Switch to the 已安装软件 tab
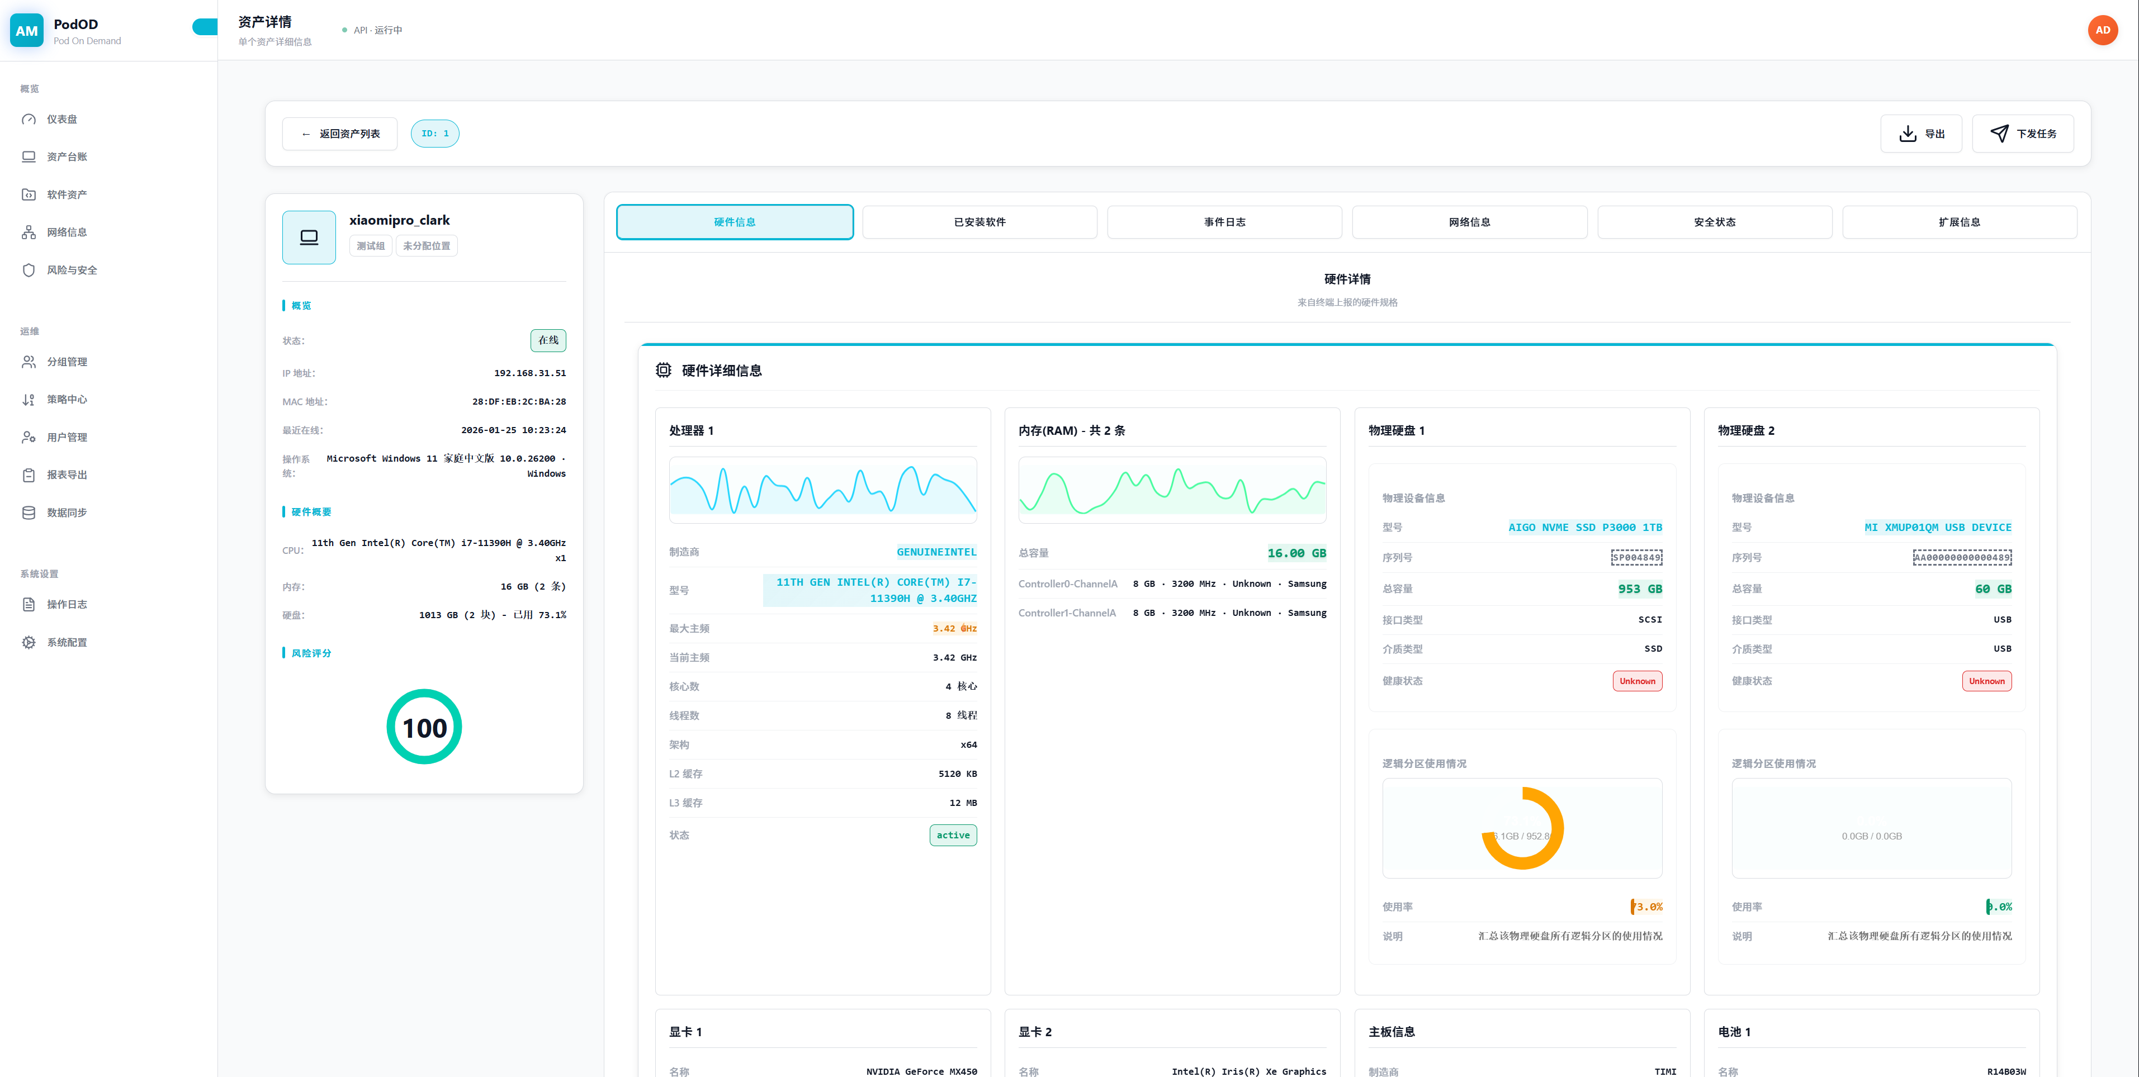The height and width of the screenshot is (1077, 2139). [x=979, y=222]
